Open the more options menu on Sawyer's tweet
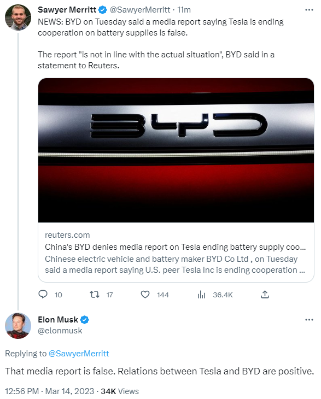Screen dimensions: 321x399 tap(309, 10)
